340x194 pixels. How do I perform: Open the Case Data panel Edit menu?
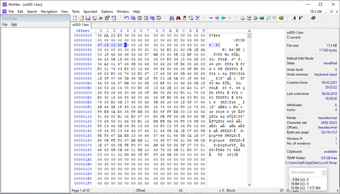click(14, 25)
